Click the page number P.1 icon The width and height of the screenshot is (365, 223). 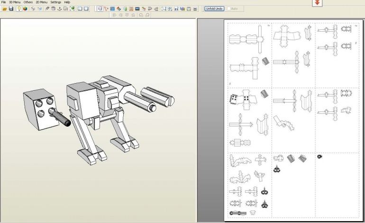point(176,9)
